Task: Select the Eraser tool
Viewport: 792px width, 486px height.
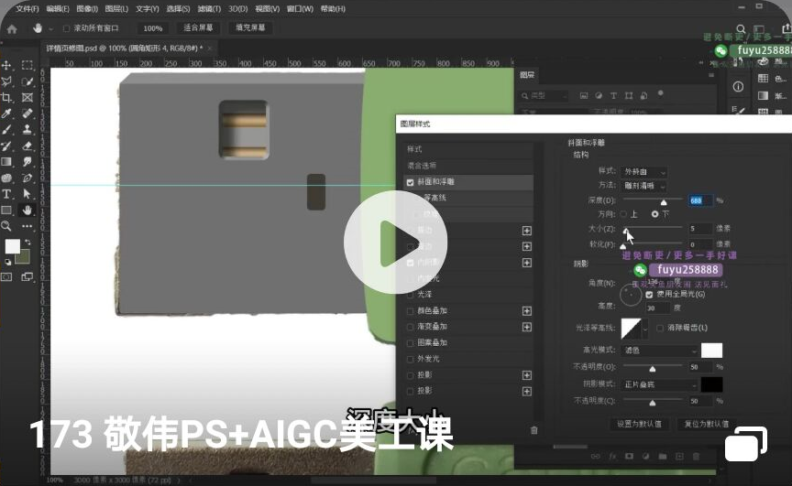Action: point(27,146)
